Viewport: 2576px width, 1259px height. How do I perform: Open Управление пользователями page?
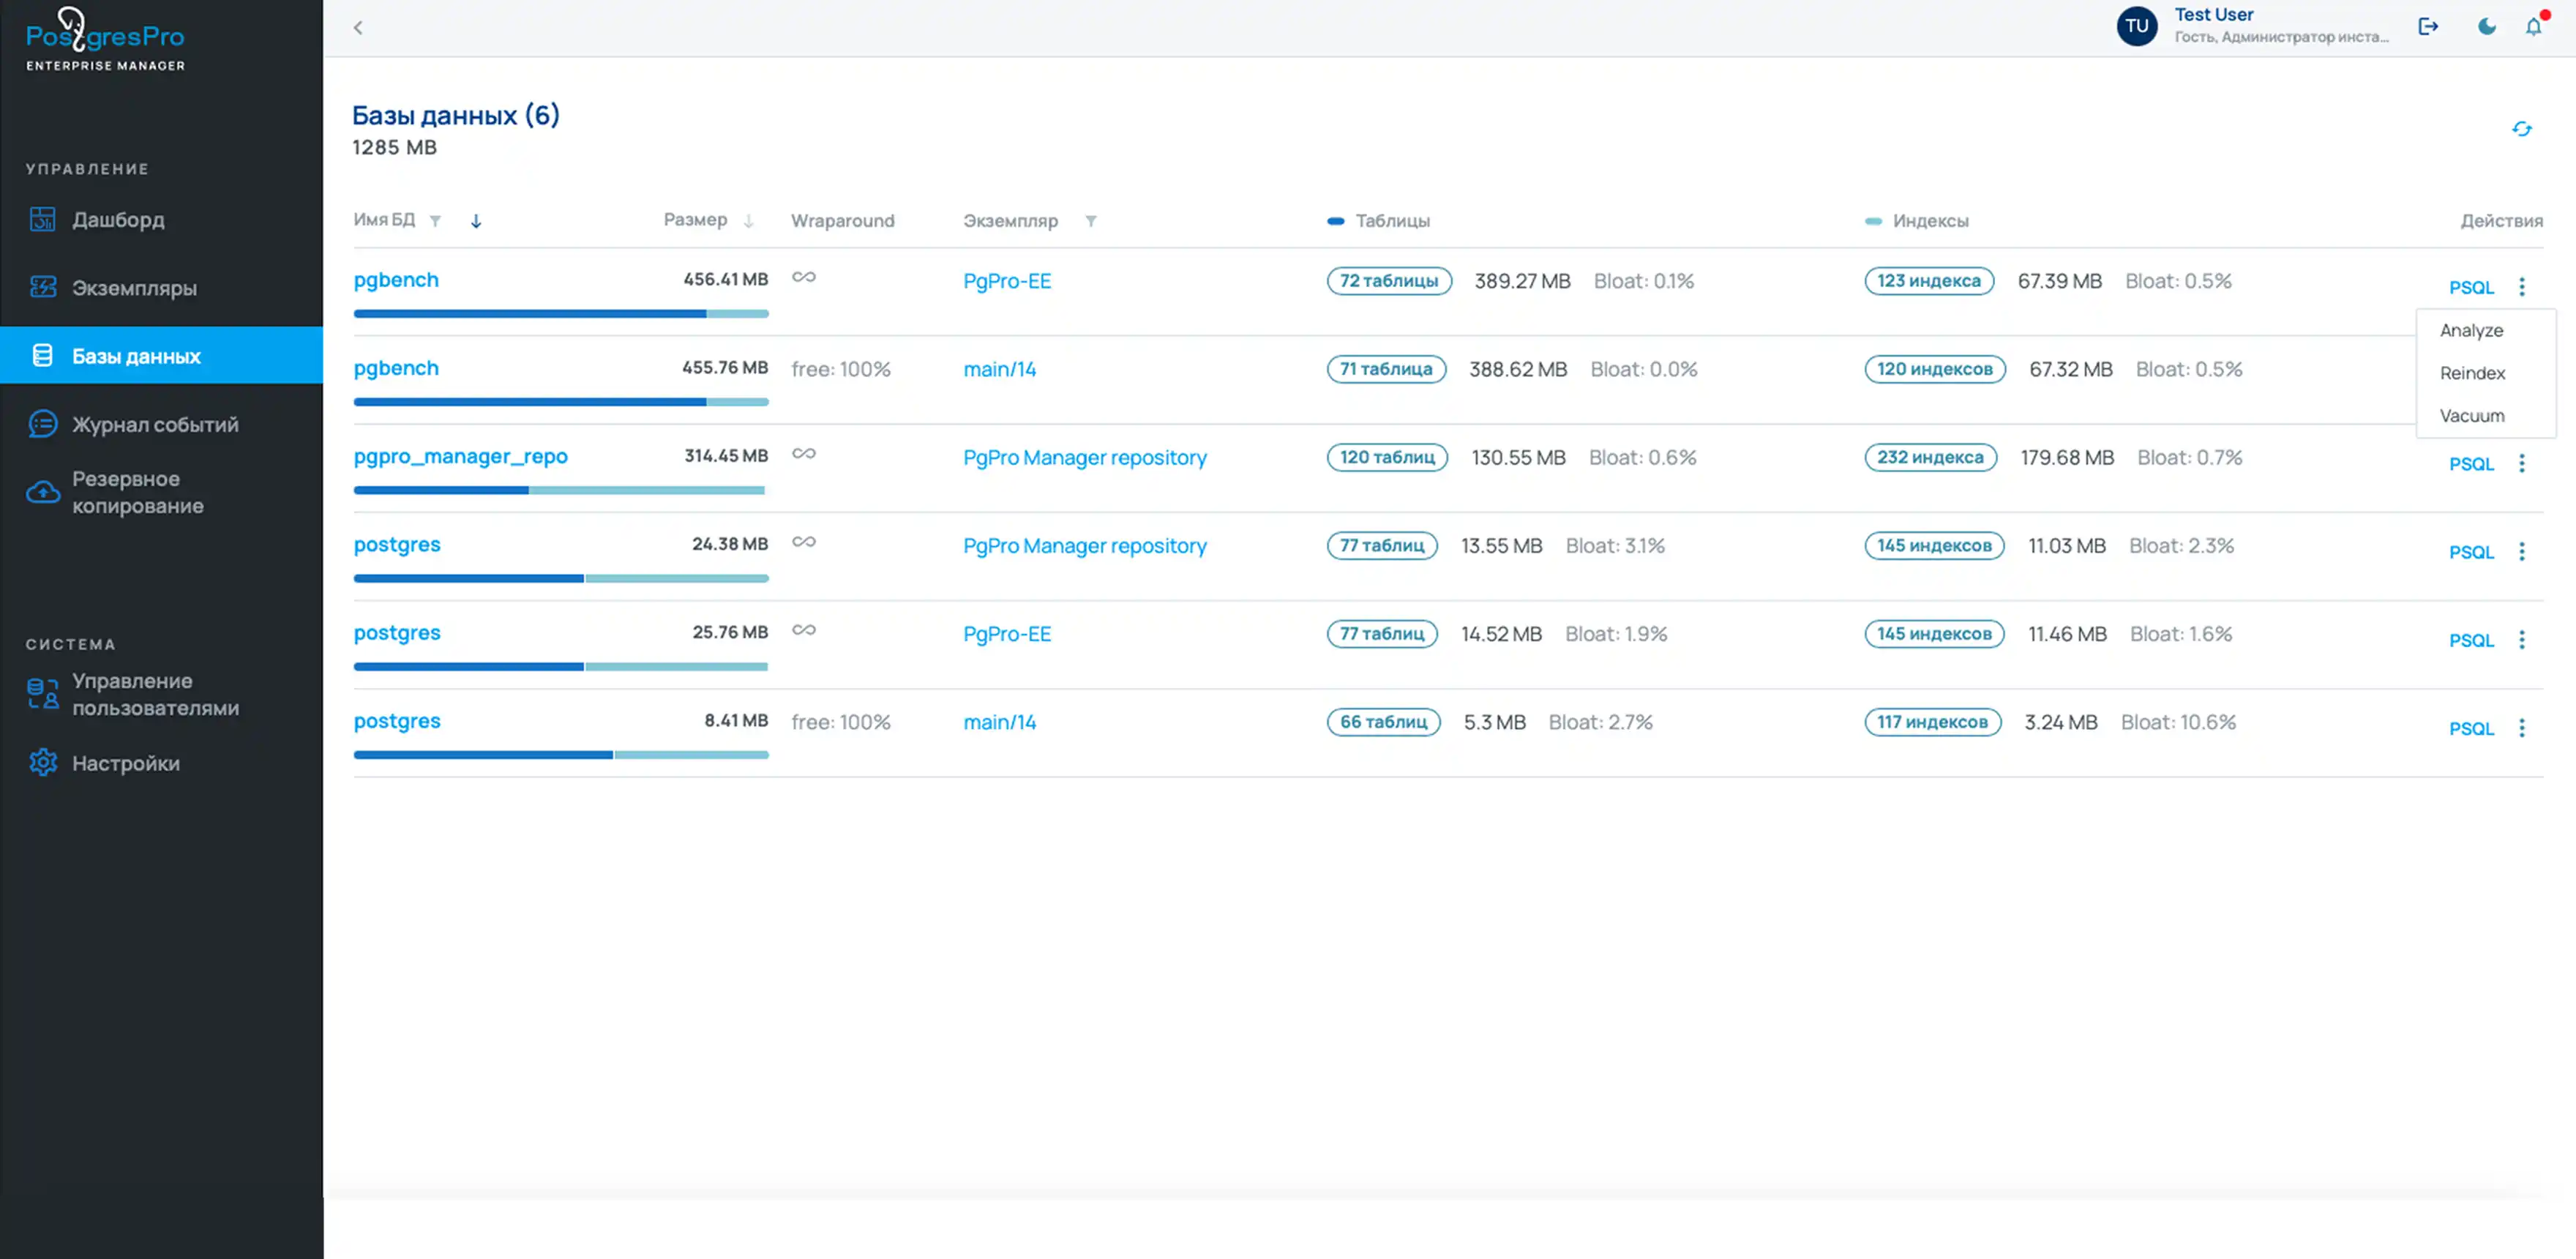[155, 694]
